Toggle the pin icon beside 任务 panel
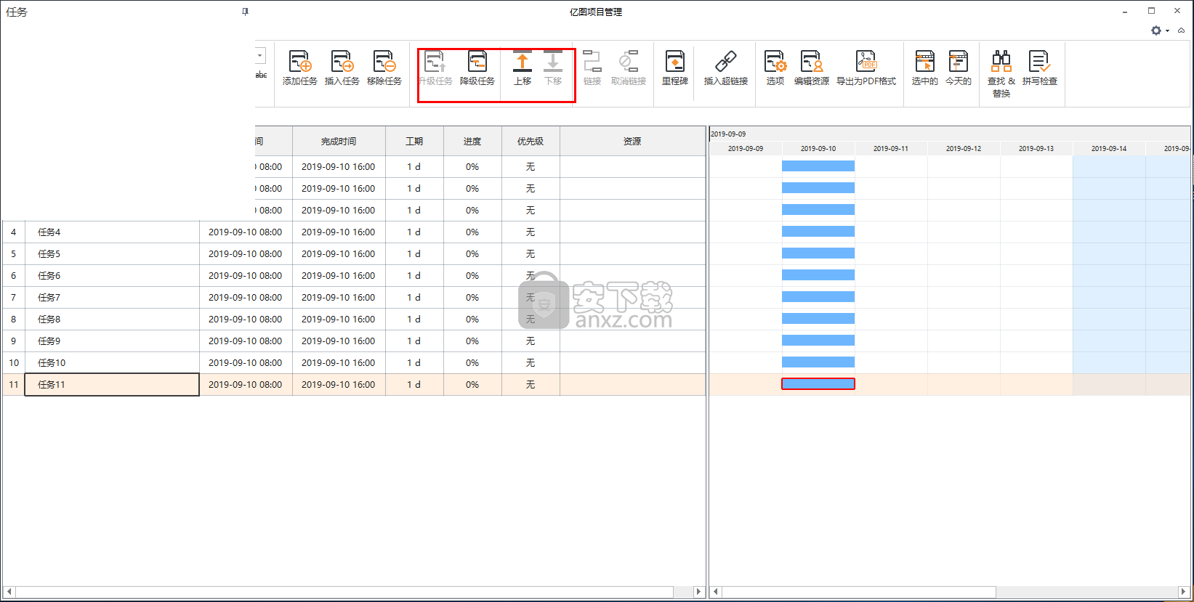 pos(245,12)
